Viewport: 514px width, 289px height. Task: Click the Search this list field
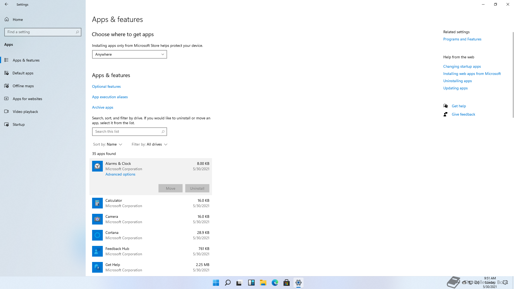click(x=130, y=132)
